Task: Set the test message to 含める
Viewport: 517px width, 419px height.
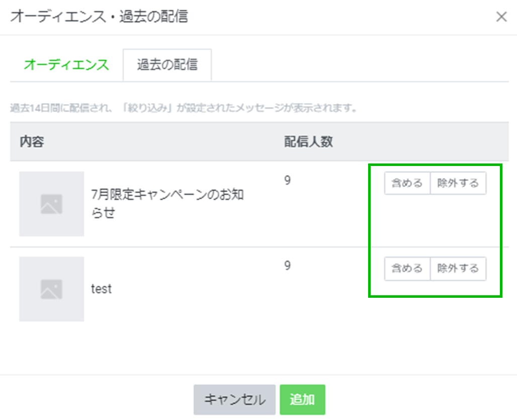Action: [x=407, y=269]
